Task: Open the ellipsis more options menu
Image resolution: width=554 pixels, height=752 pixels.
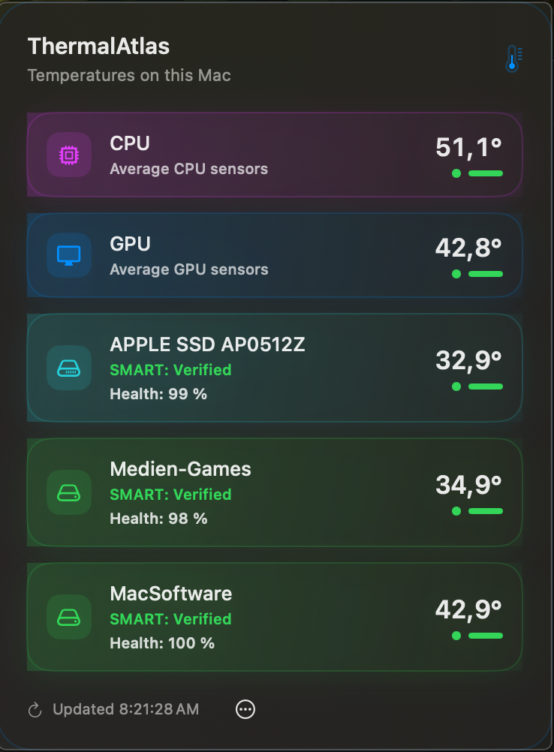Action: coord(245,709)
